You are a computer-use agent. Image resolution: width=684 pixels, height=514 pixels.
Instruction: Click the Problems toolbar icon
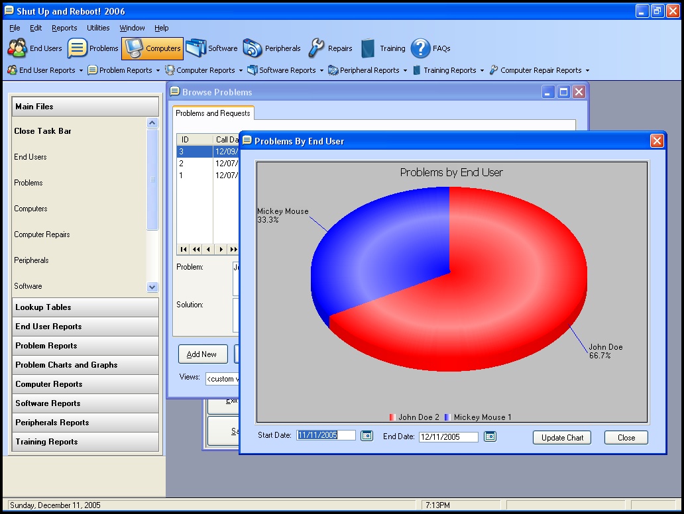tap(78, 48)
